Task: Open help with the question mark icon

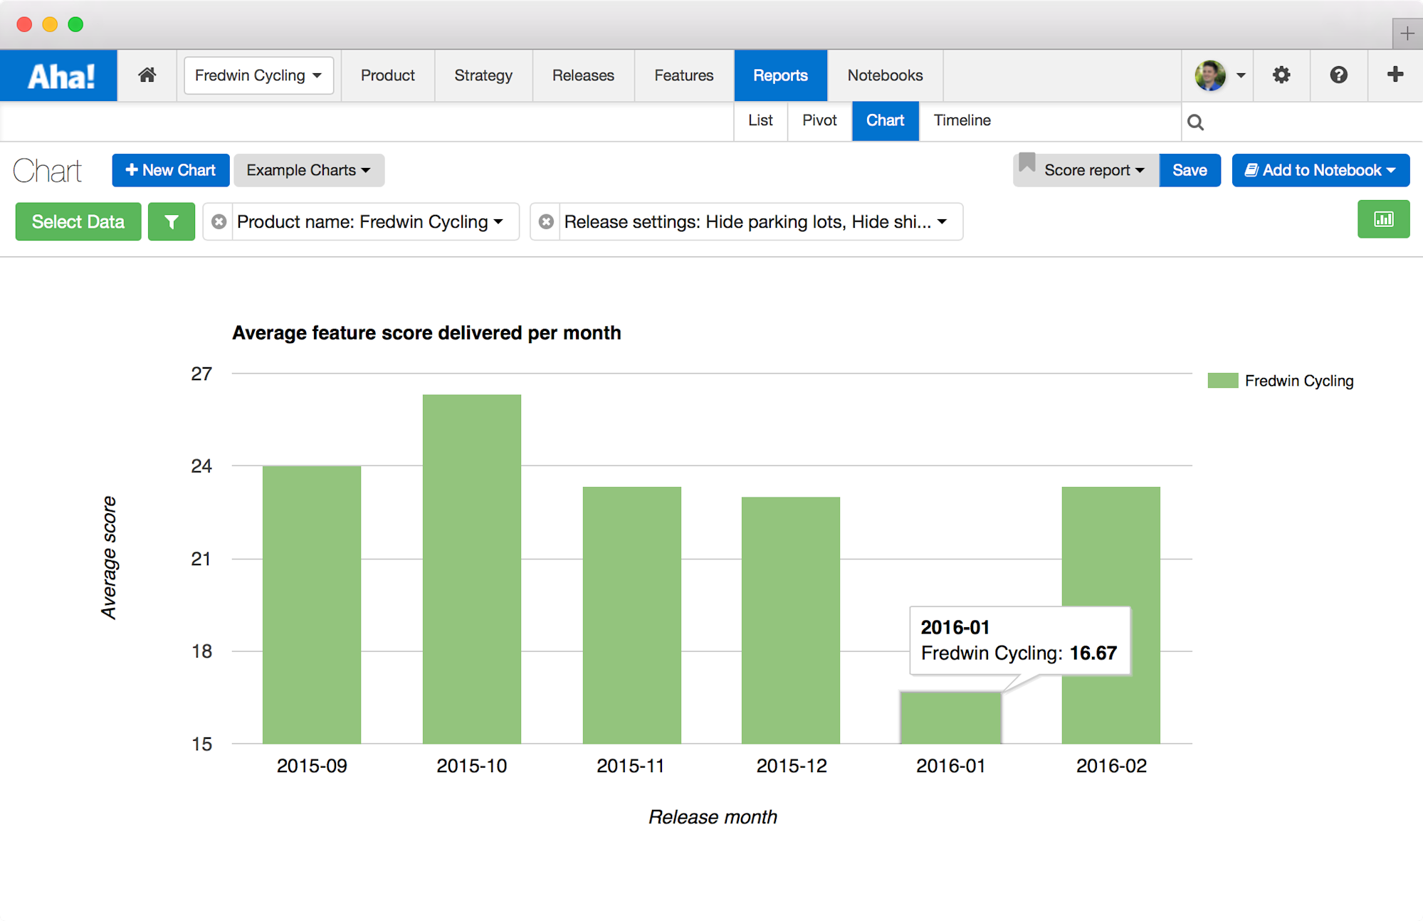Action: click(x=1338, y=75)
